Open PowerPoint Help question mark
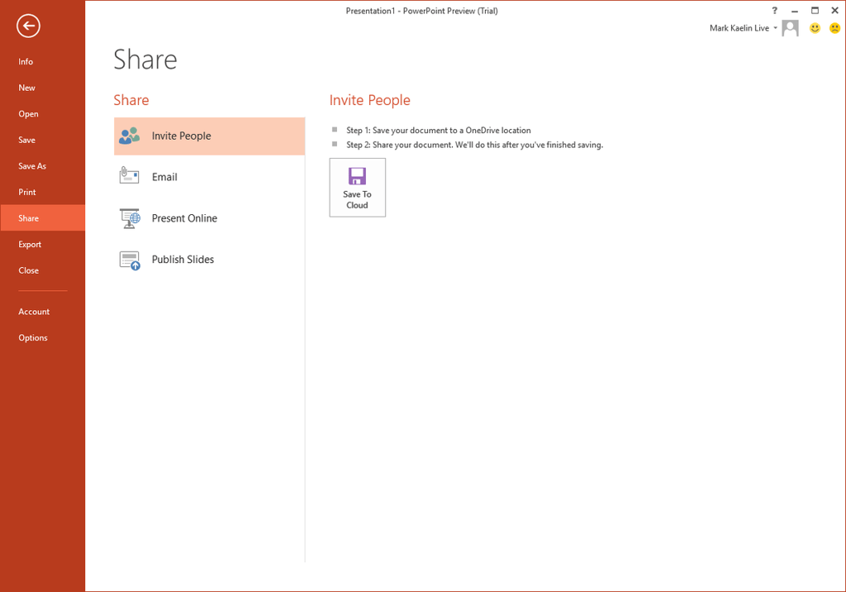The height and width of the screenshot is (592, 846). point(775,10)
